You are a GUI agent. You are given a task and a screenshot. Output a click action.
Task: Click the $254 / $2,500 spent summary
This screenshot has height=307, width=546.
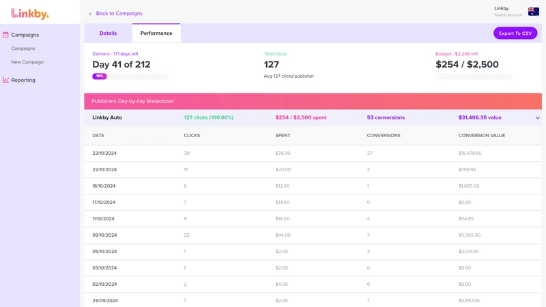pos(301,117)
